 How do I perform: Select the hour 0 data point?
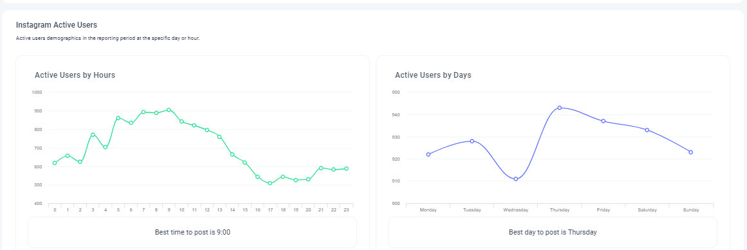[55, 163]
